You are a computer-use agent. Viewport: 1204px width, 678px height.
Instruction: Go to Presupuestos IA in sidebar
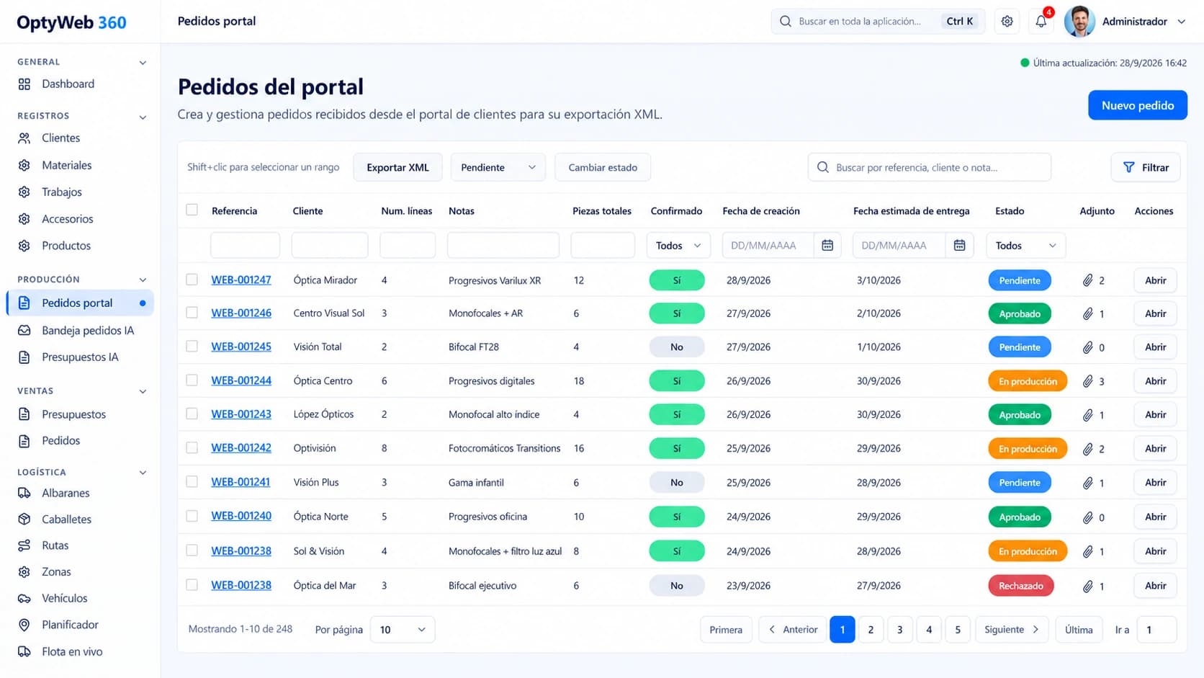[80, 357]
